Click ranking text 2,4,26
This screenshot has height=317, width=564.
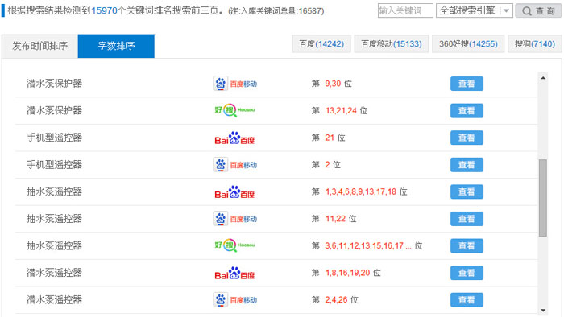(x=336, y=300)
